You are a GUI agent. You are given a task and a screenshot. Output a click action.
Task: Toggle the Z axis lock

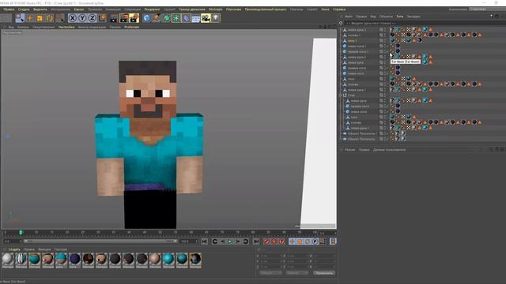(x=92, y=18)
